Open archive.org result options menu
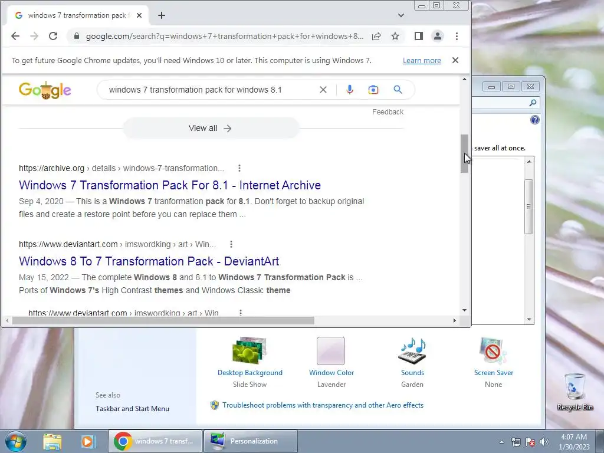The image size is (604, 453). [239, 168]
